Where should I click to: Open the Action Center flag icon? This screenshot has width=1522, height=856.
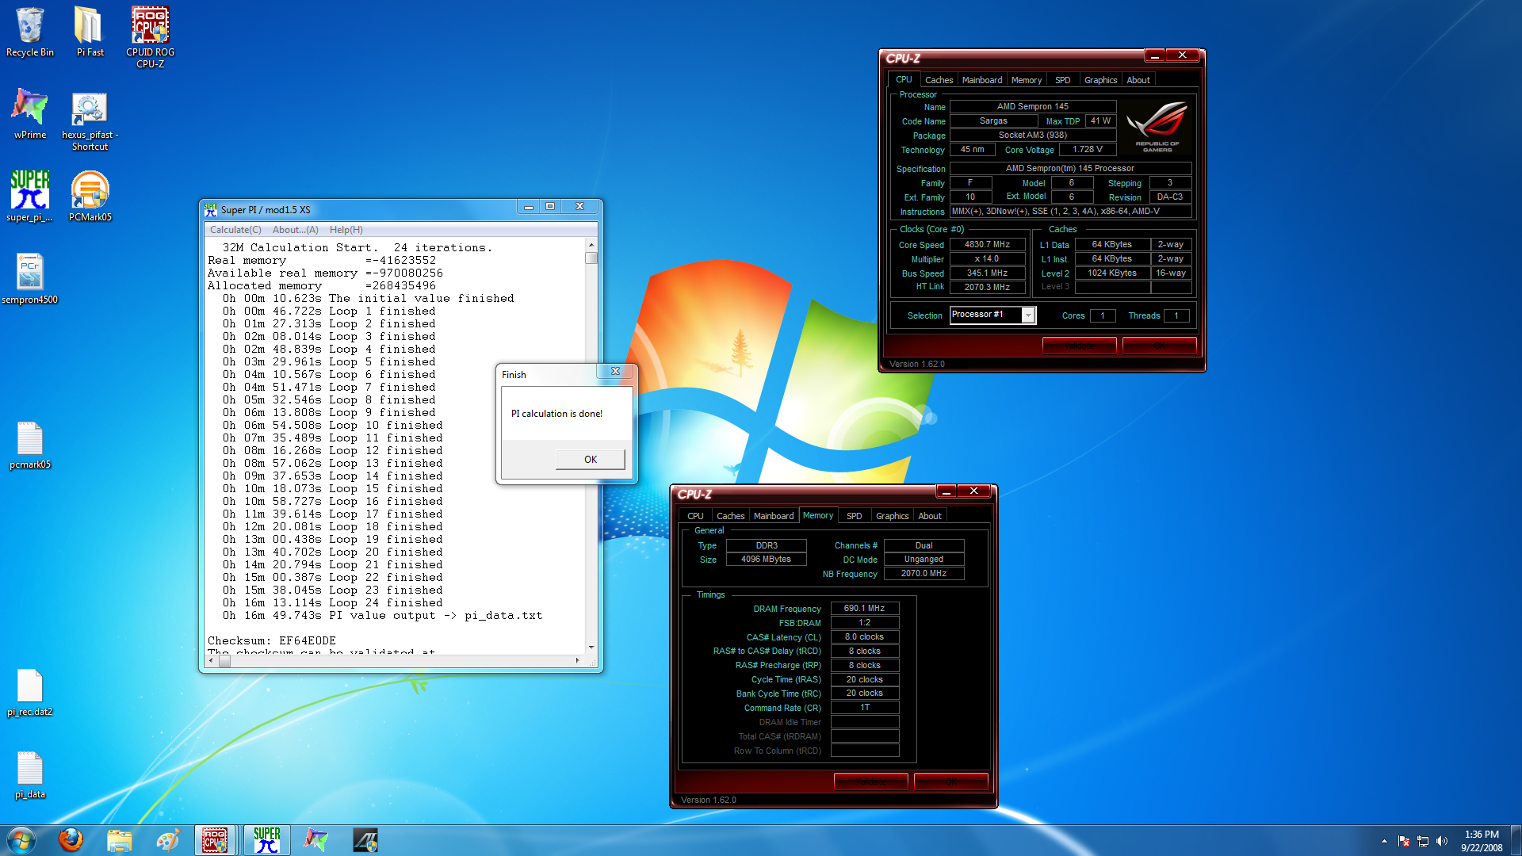point(1404,841)
